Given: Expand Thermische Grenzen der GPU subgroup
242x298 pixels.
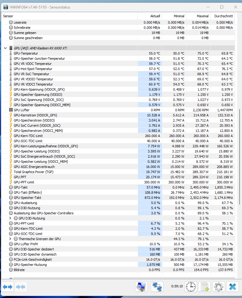Looking at the screenshot, I should pos(10,239).
